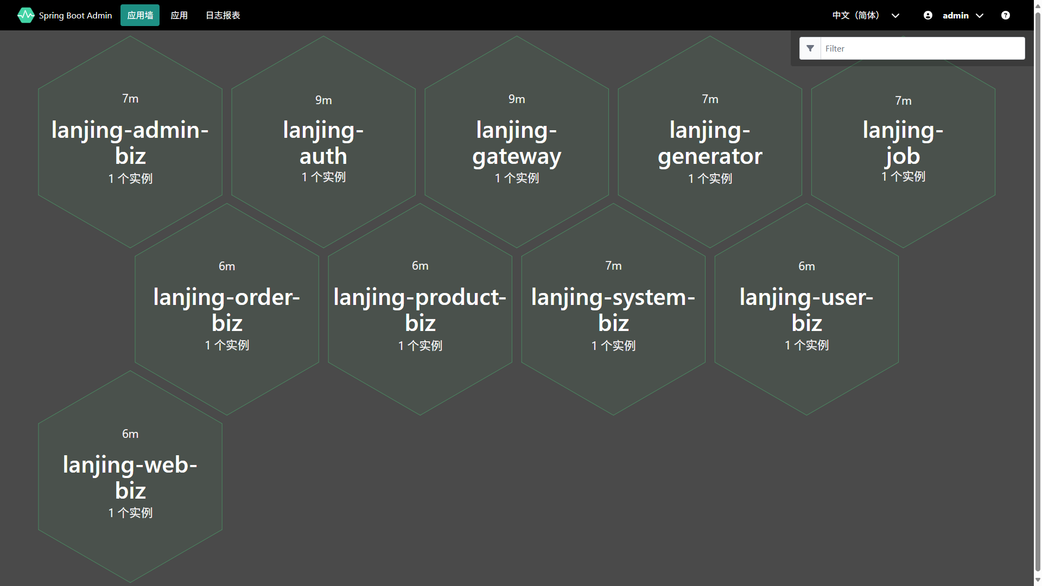Image resolution: width=1042 pixels, height=586 pixels.
Task: Open the lanjing-auth application hexagon
Action: pyautogui.click(x=323, y=142)
